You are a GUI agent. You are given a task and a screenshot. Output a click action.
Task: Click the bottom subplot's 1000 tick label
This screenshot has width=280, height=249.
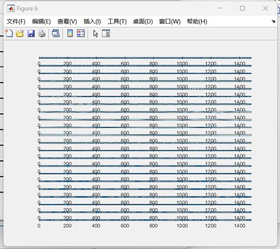[x=182, y=226]
